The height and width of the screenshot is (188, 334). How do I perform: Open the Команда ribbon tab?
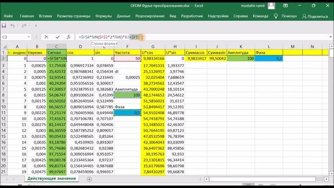(x=260, y=16)
